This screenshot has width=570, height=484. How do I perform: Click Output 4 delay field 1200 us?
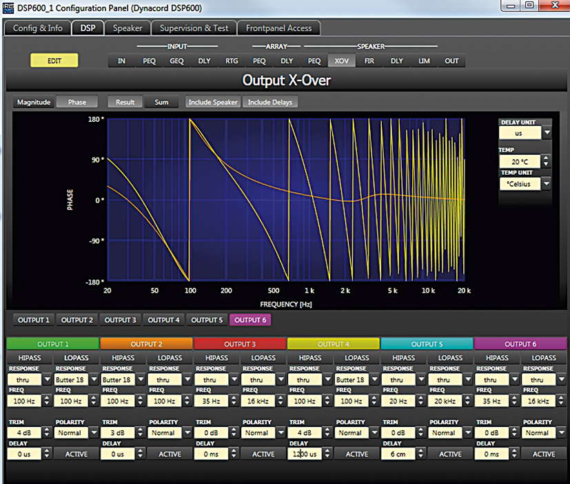click(x=305, y=454)
